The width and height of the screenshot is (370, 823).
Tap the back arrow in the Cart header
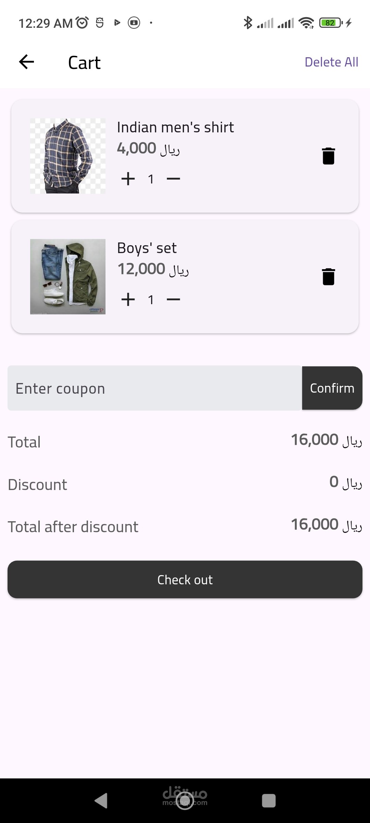coord(26,62)
